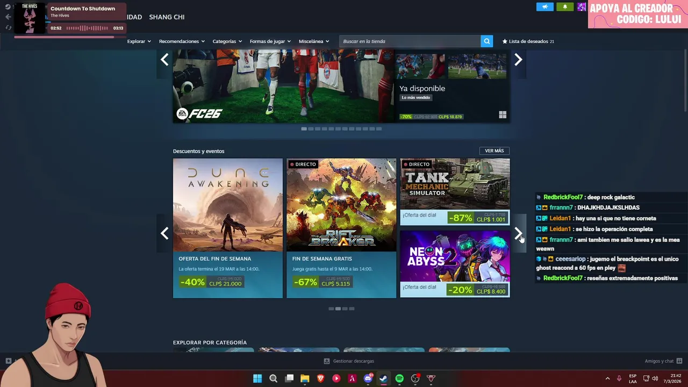Click the Ya disponible heading
688x387 pixels.
tap(422, 88)
